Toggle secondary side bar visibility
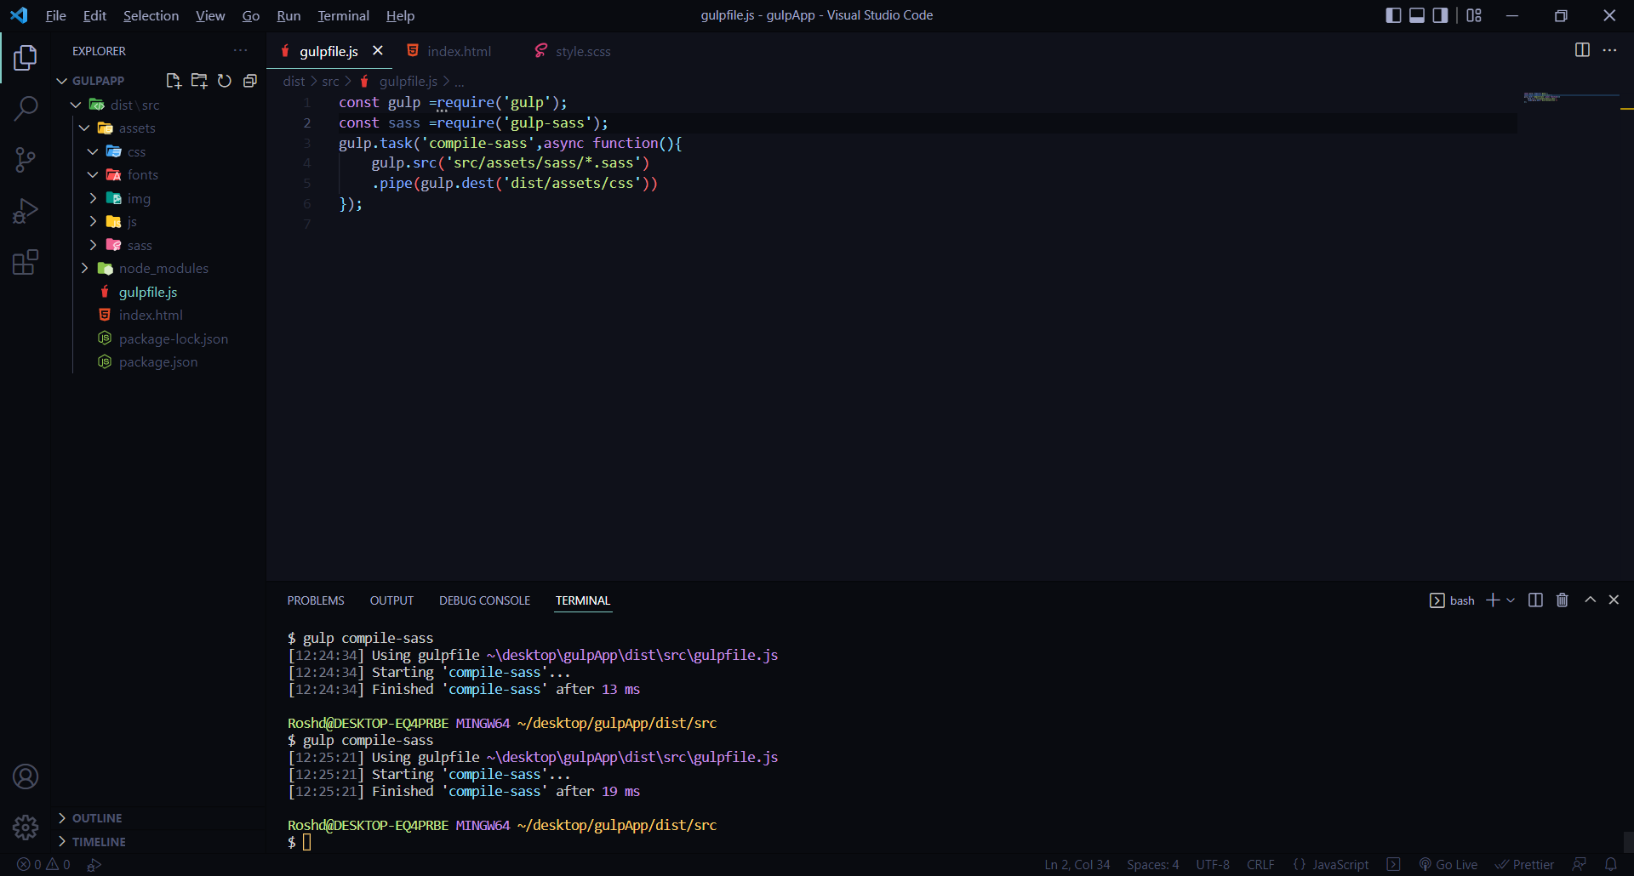Viewport: 1634px width, 876px height. click(1440, 15)
